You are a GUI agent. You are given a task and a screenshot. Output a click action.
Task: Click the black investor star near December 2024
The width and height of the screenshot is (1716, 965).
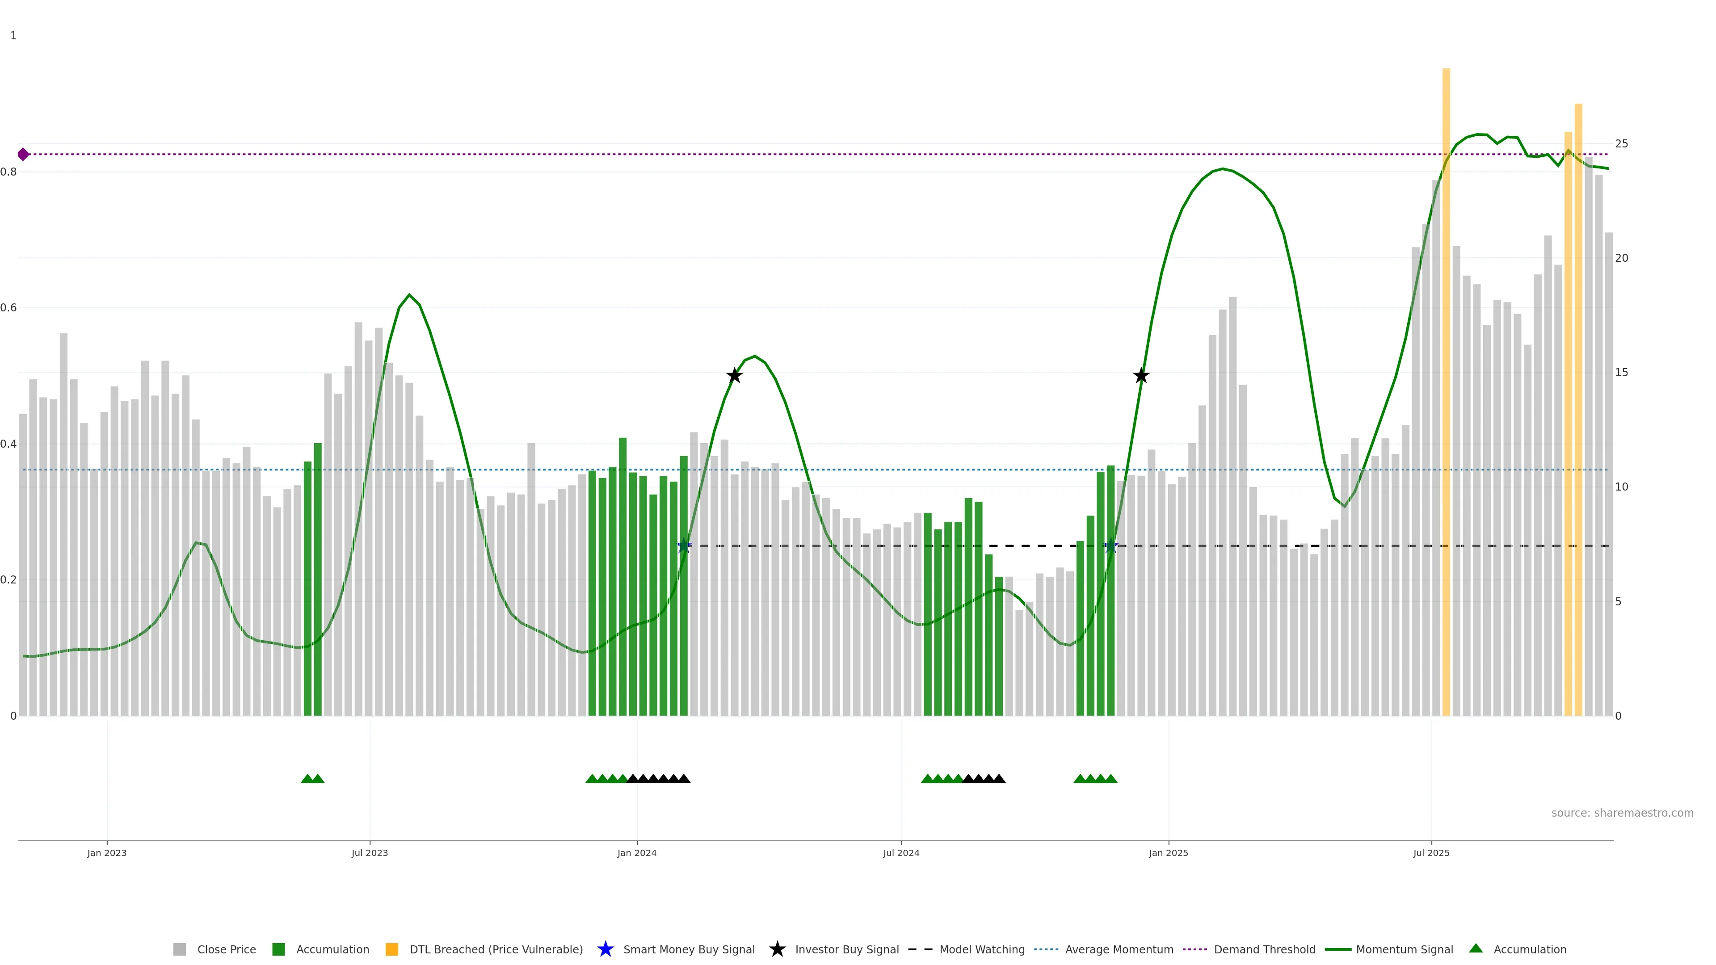[x=1141, y=376]
